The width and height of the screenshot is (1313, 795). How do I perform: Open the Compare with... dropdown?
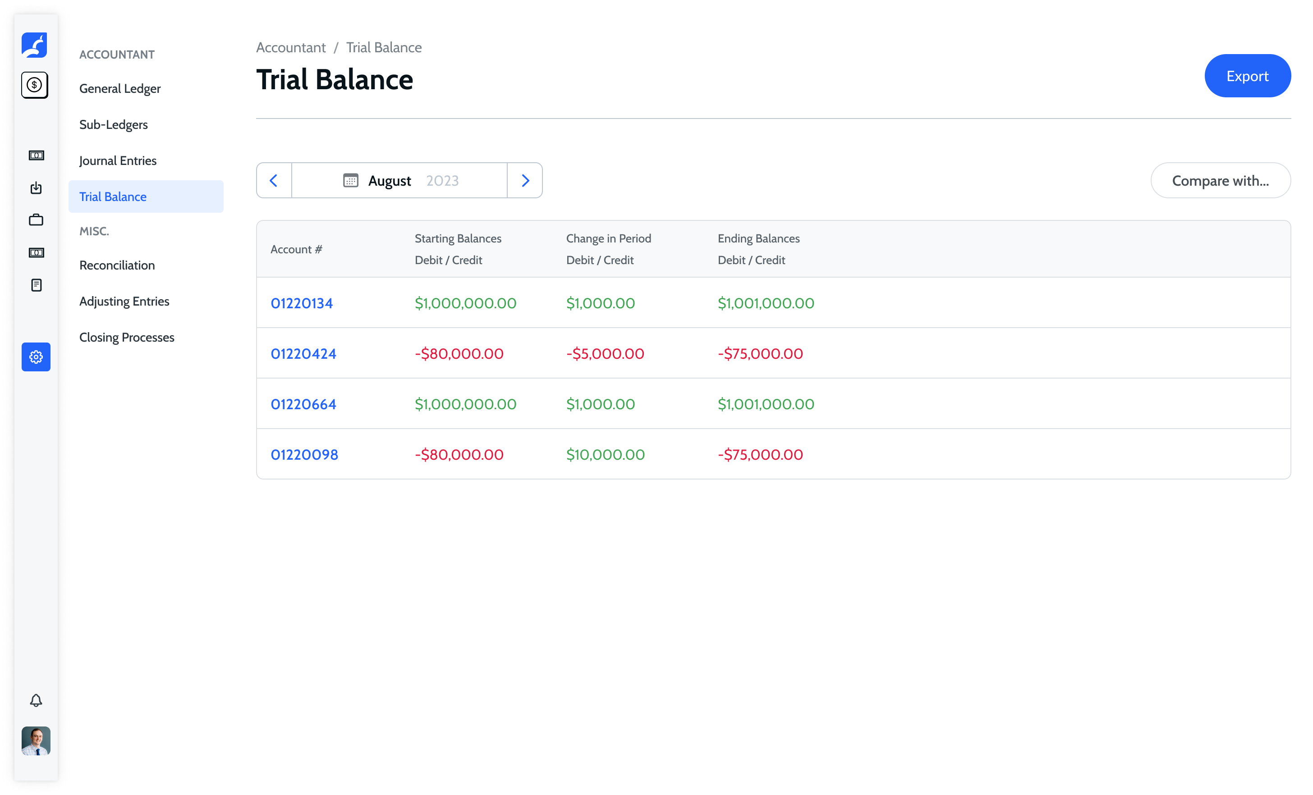click(1220, 181)
